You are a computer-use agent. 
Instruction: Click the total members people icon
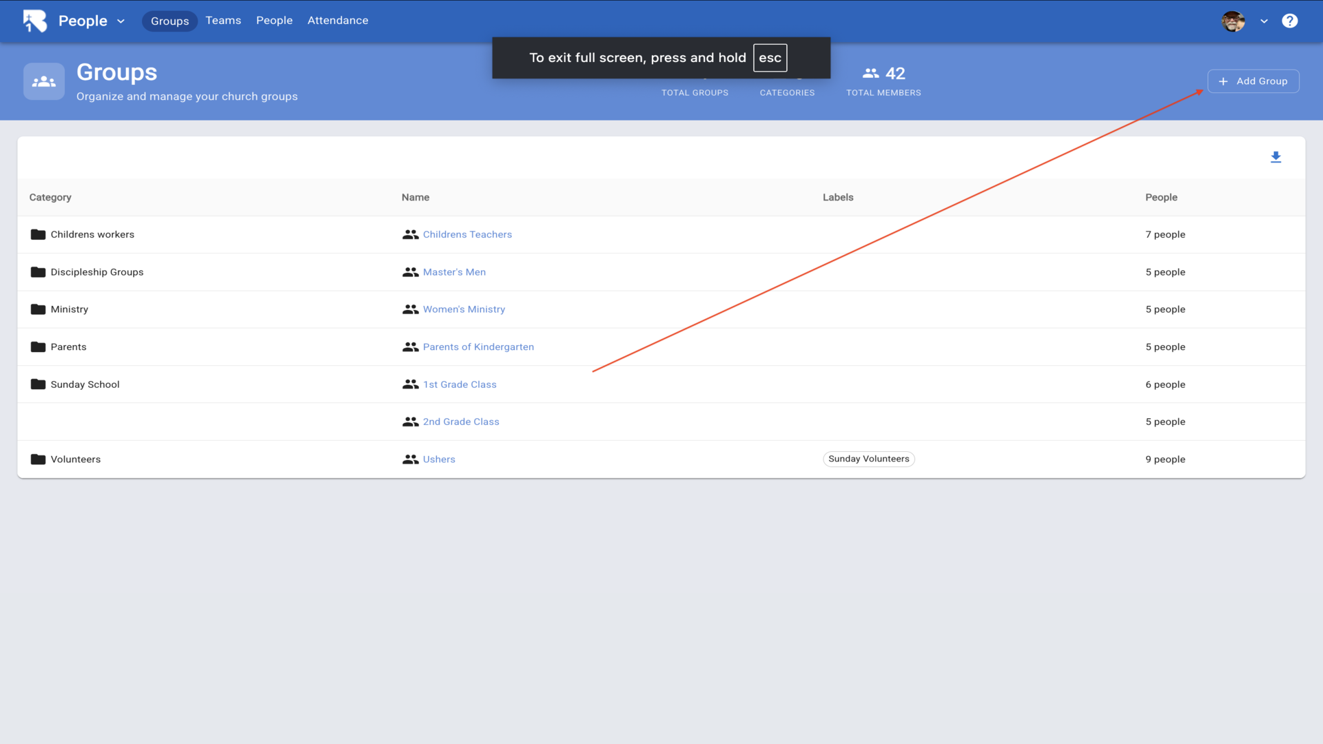871,73
